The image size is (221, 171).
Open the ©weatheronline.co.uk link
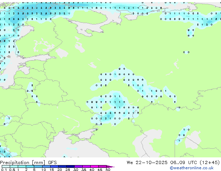(x=192, y=168)
